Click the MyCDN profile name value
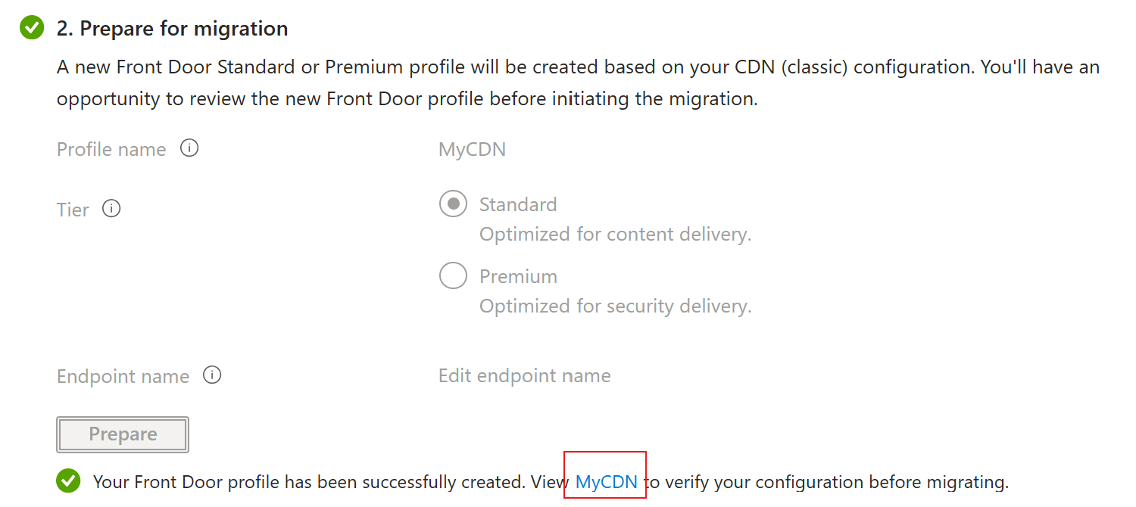 [472, 148]
